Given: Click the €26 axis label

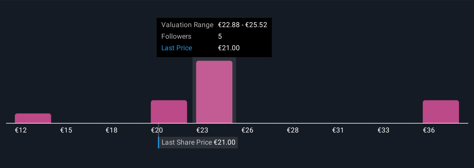Looking at the screenshot, I should (x=247, y=130).
